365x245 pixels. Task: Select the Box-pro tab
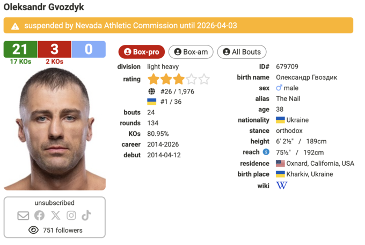click(x=142, y=52)
